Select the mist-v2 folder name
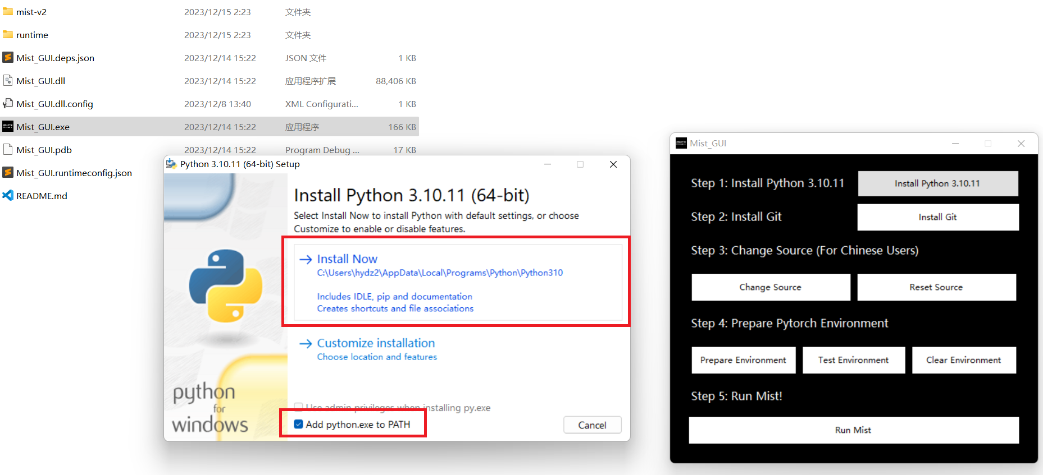The image size is (1043, 475). (31, 12)
